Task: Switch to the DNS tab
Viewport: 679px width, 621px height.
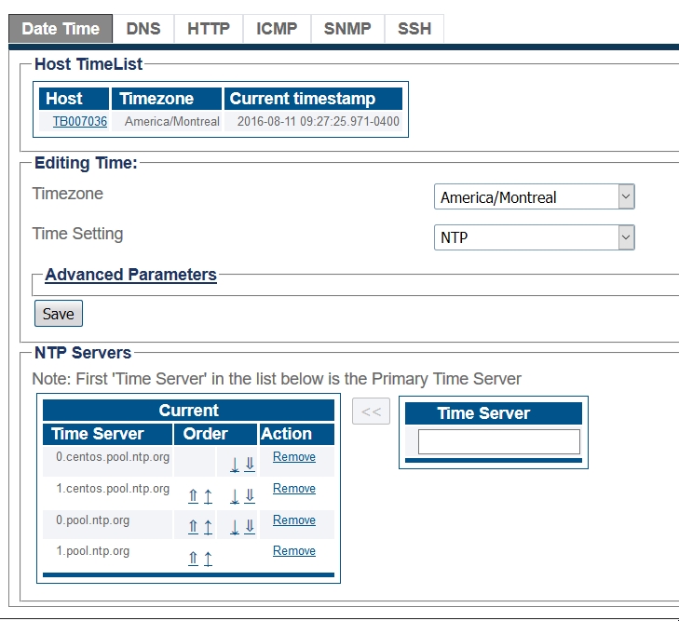Action: click(x=143, y=29)
